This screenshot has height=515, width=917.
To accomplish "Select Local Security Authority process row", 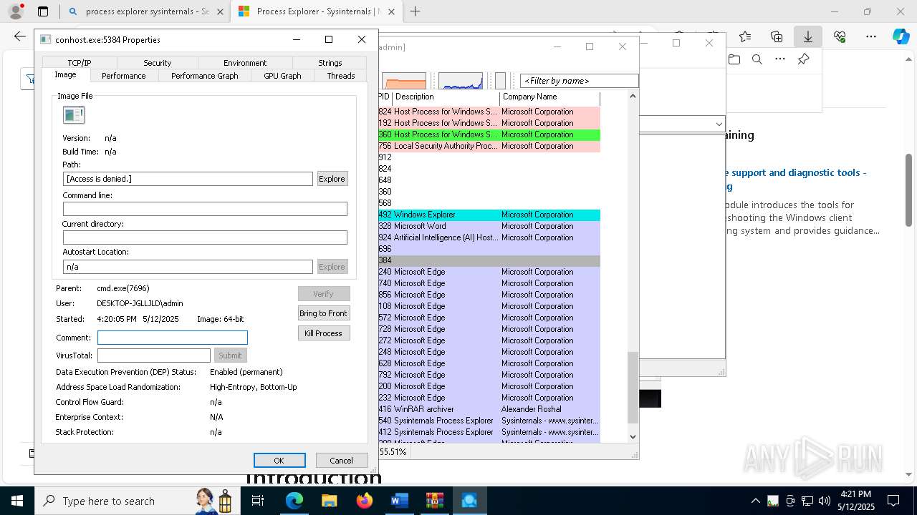I will (489, 146).
